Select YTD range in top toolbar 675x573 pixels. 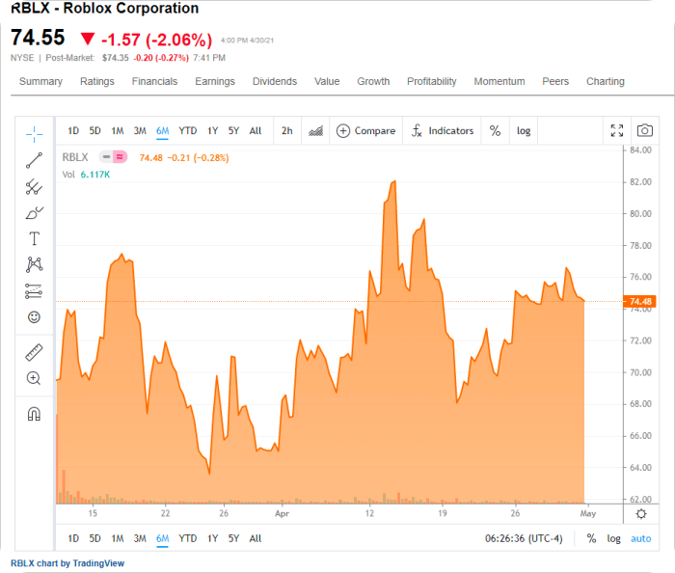click(188, 131)
